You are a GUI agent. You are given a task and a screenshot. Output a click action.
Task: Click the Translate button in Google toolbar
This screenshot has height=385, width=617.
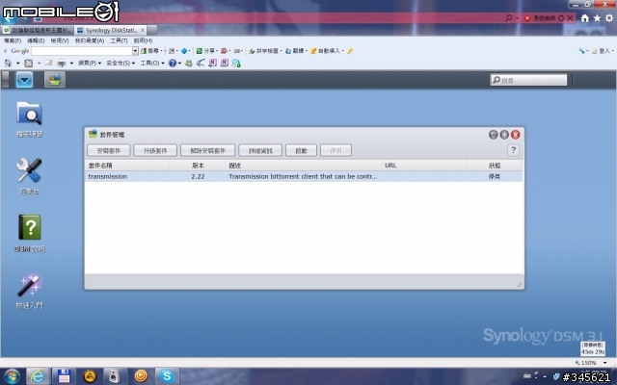(295, 51)
